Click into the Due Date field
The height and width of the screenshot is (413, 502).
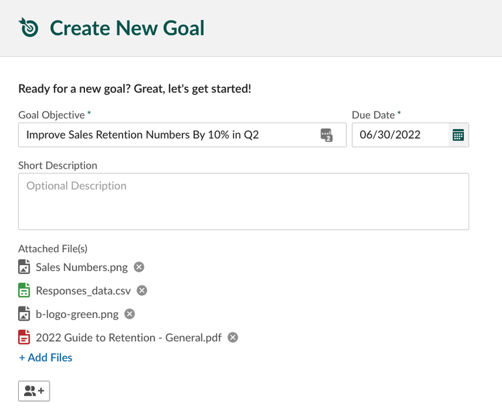tap(400, 135)
